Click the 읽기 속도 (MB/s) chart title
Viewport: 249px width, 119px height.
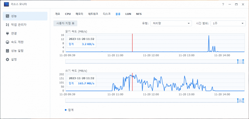click(x=76, y=31)
